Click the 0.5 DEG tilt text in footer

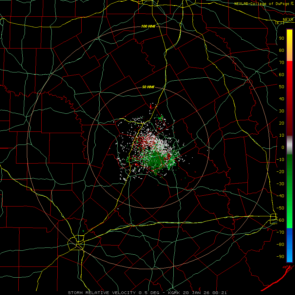coord(149,293)
